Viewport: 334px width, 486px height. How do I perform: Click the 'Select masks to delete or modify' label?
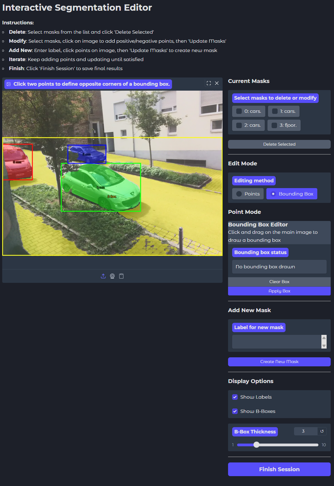pos(275,98)
